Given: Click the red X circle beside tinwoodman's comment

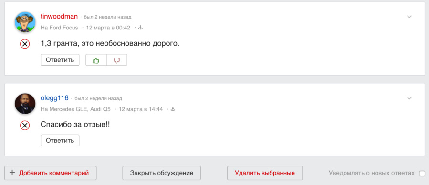Looking at the screenshot, I should point(25,44).
